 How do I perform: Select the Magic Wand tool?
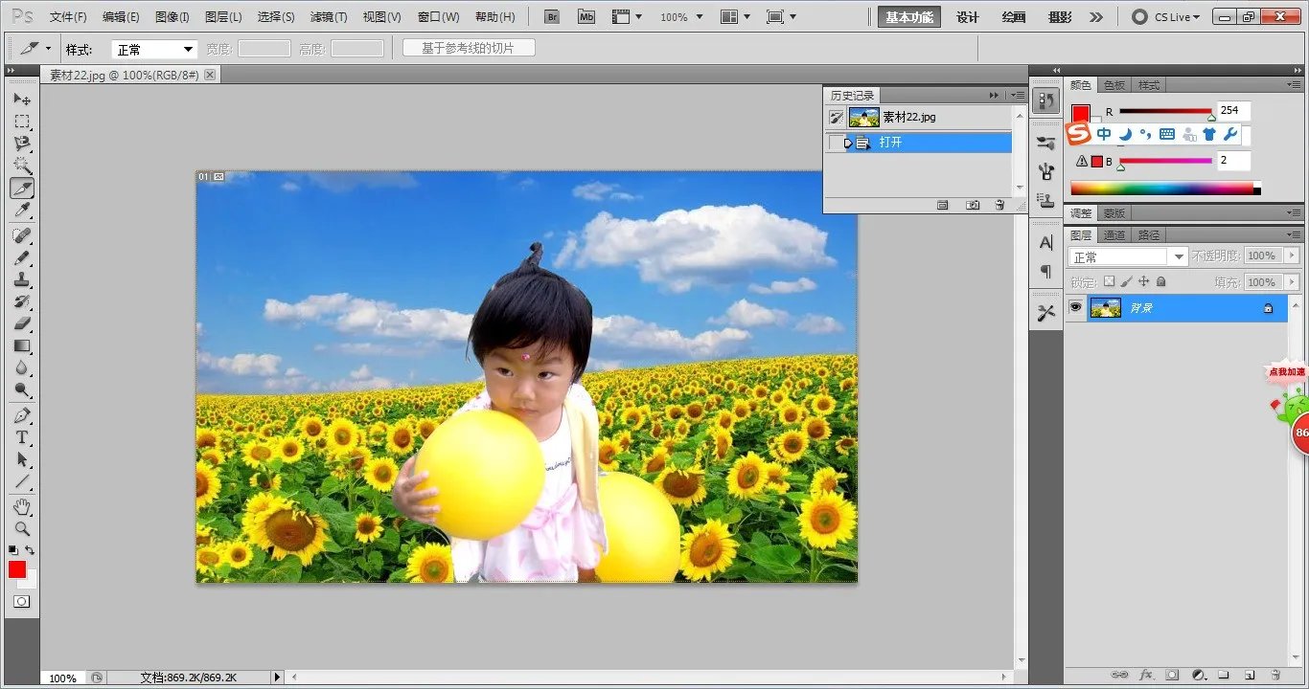(21, 166)
